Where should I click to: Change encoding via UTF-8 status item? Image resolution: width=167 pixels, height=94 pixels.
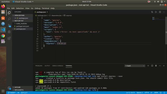point(147,93)
